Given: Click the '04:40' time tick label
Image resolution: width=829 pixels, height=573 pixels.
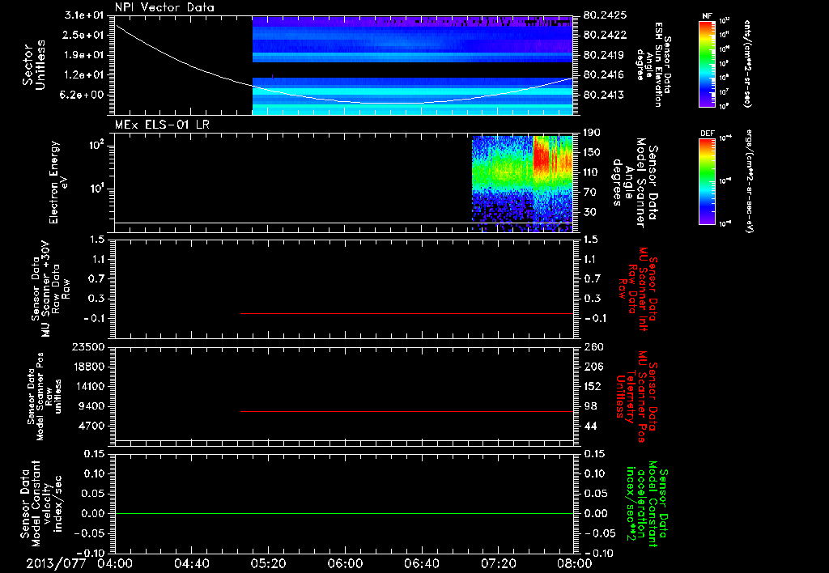Looking at the screenshot, I should point(192,563).
